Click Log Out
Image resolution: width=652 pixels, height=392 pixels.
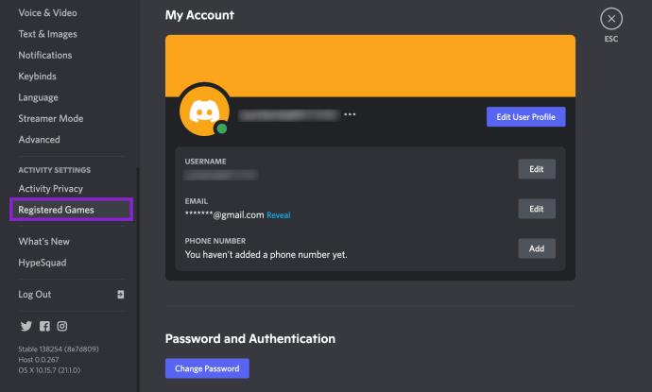(35, 295)
